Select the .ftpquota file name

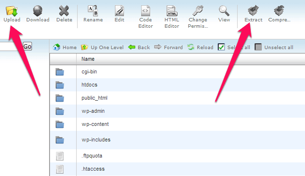coord(92,156)
